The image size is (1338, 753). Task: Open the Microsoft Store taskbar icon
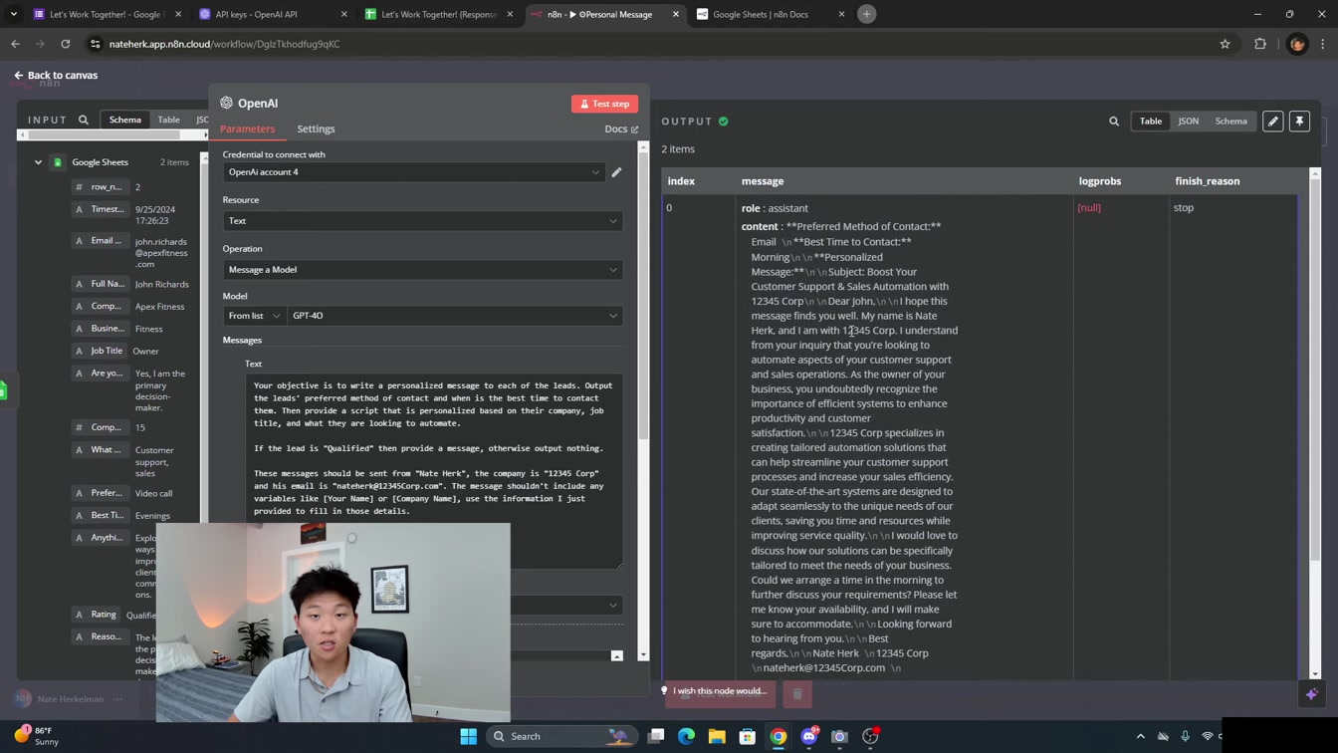[748, 736]
